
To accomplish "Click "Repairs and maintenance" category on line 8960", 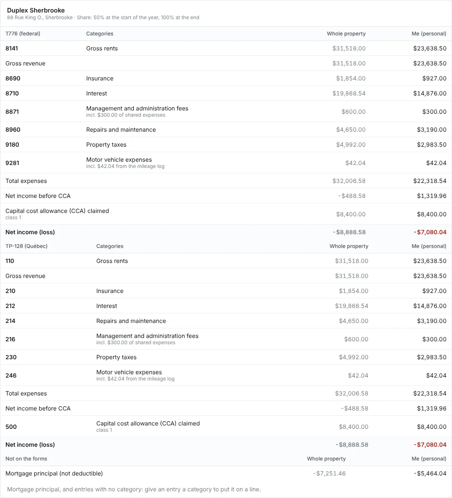I will (121, 130).
